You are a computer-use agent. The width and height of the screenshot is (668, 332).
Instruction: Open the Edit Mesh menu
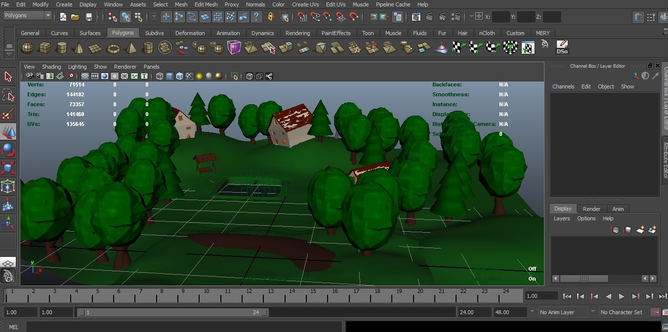(x=206, y=4)
